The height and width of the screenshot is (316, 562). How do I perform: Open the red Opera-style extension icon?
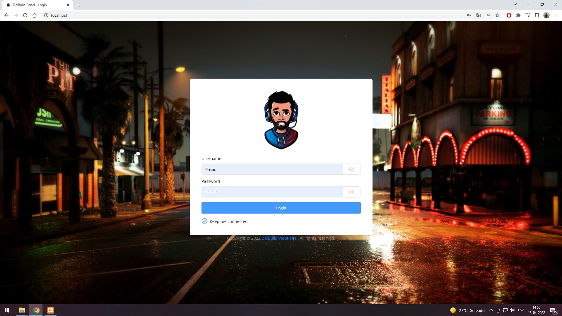pyautogui.click(x=509, y=15)
